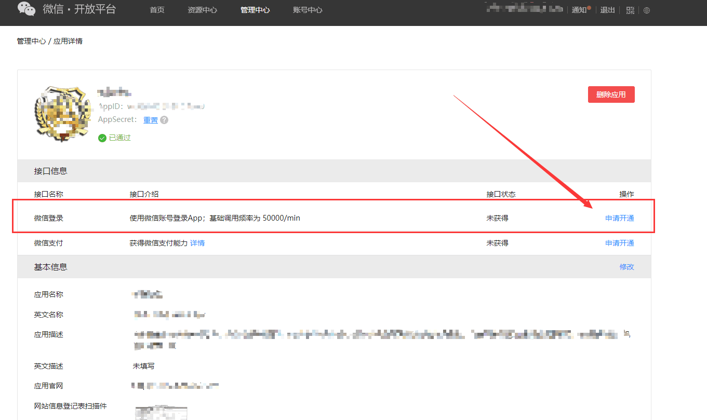Open 账号中心 tab
The height and width of the screenshot is (420, 707).
pos(308,10)
